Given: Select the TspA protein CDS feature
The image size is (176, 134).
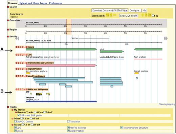Looking at the screenshot, I should click(x=148, y=59).
